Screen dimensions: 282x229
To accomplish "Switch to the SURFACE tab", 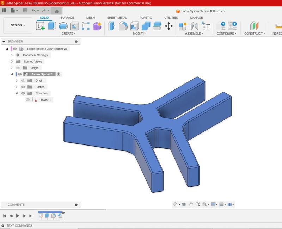I will click(67, 18).
